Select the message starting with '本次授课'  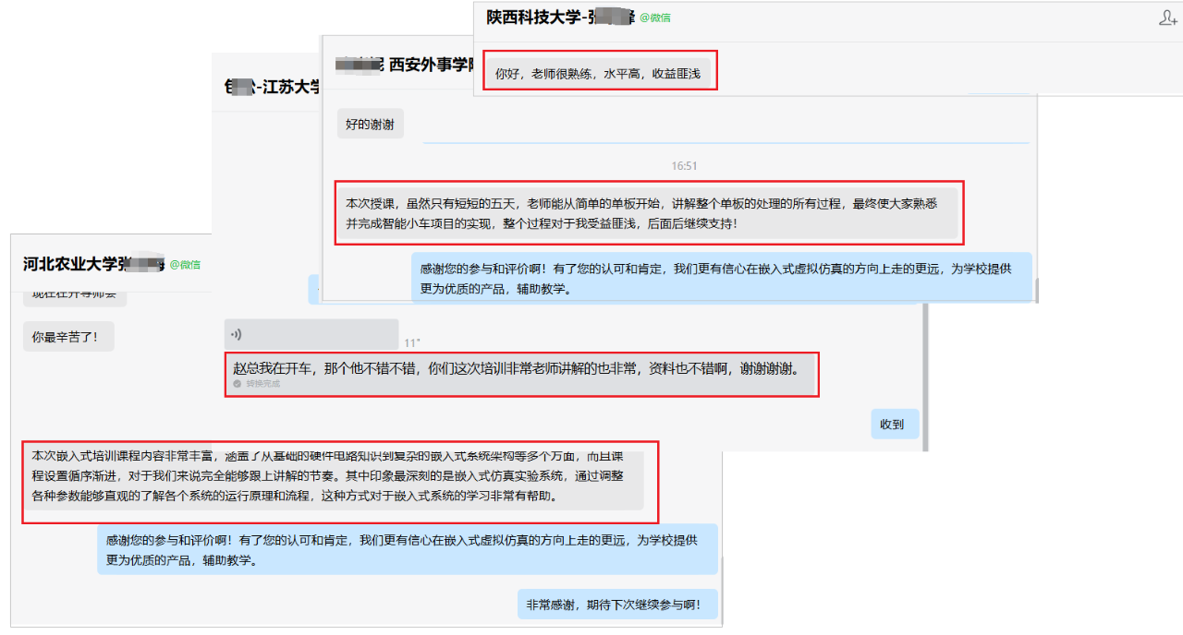[x=647, y=213]
